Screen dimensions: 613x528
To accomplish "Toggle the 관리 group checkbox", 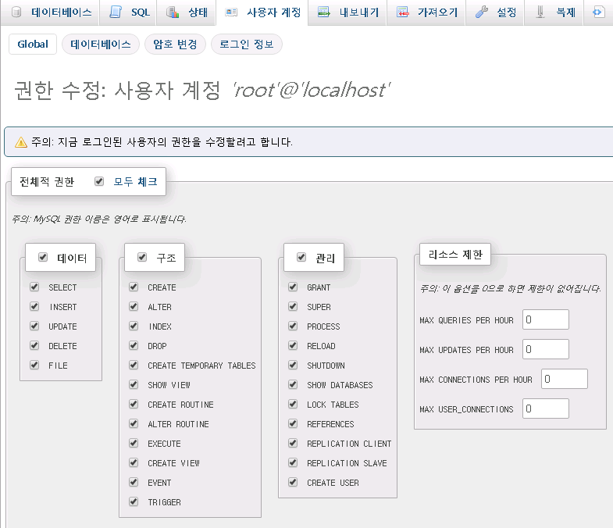I will coord(301,257).
